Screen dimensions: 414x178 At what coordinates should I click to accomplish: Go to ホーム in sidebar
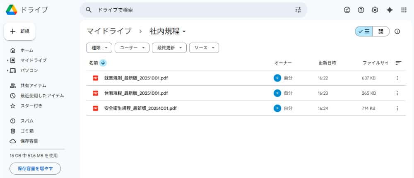tap(27, 50)
